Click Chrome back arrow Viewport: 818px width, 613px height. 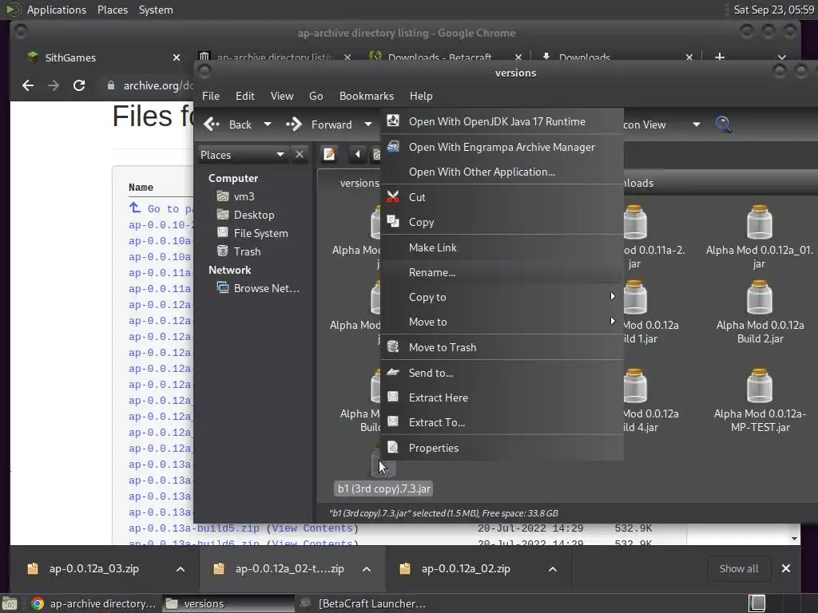point(28,85)
